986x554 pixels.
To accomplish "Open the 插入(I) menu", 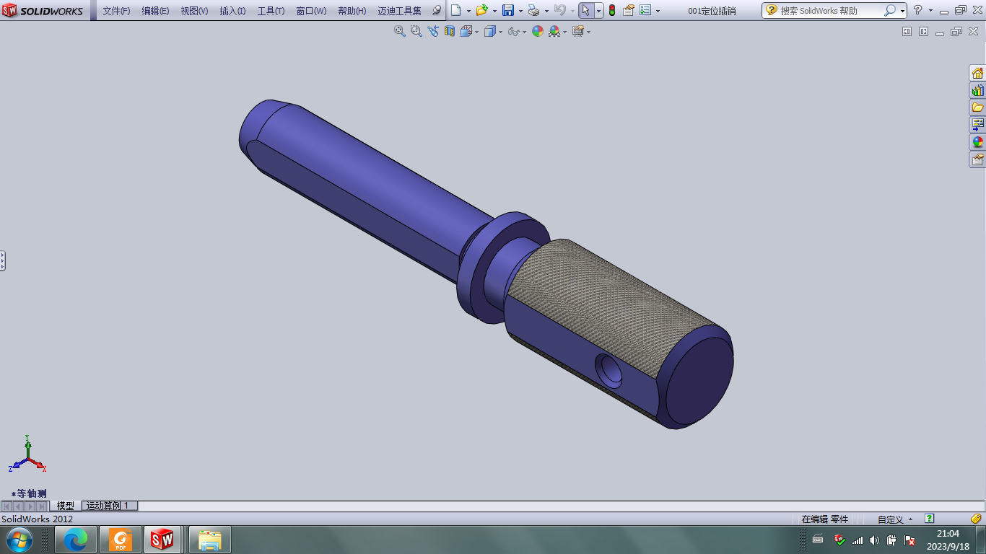I will (232, 11).
